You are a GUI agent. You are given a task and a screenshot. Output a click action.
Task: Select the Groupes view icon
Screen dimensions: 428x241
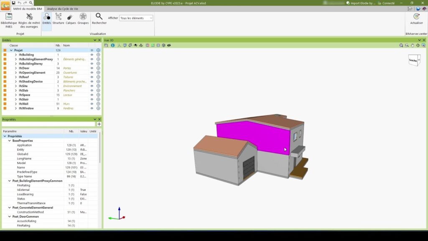(x=83, y=19)
